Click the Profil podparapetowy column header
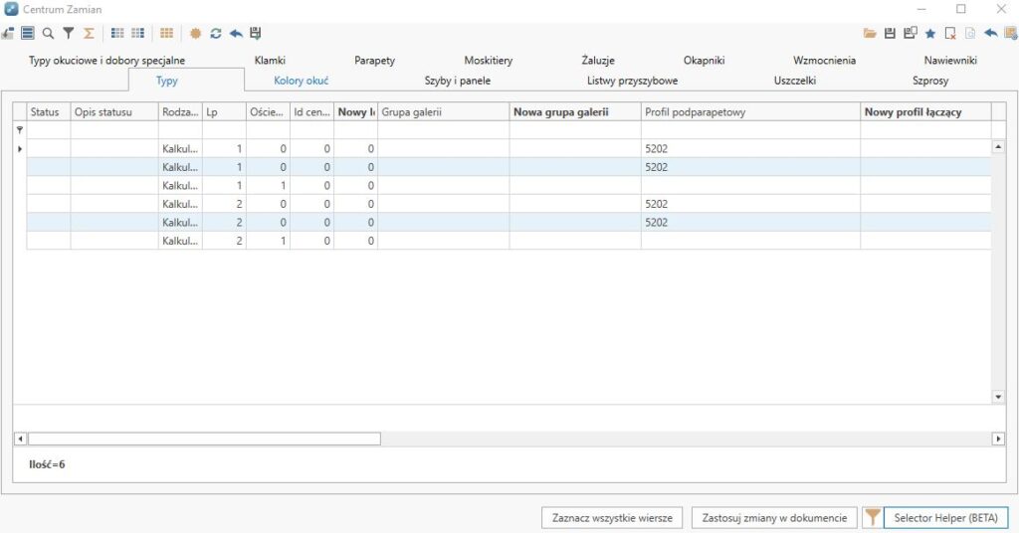Screen dimensions: 1019x533 750,111
